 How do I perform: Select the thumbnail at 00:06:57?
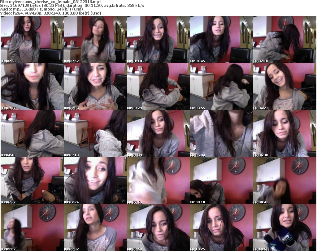[x=32, y=180]
